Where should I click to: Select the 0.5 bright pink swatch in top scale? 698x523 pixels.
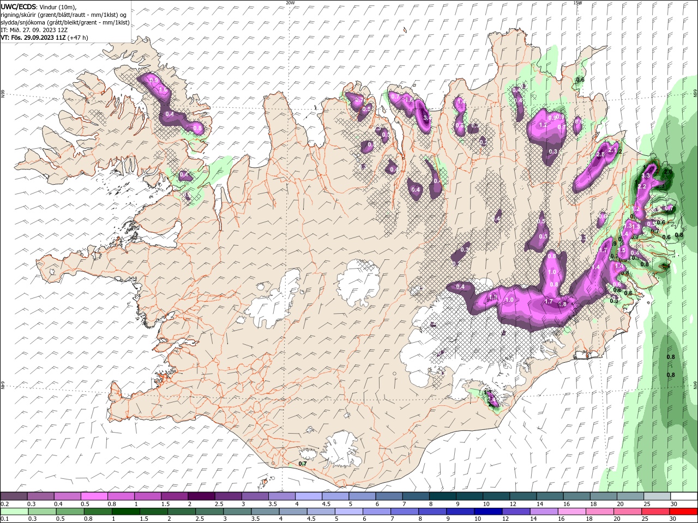[94, 496]
